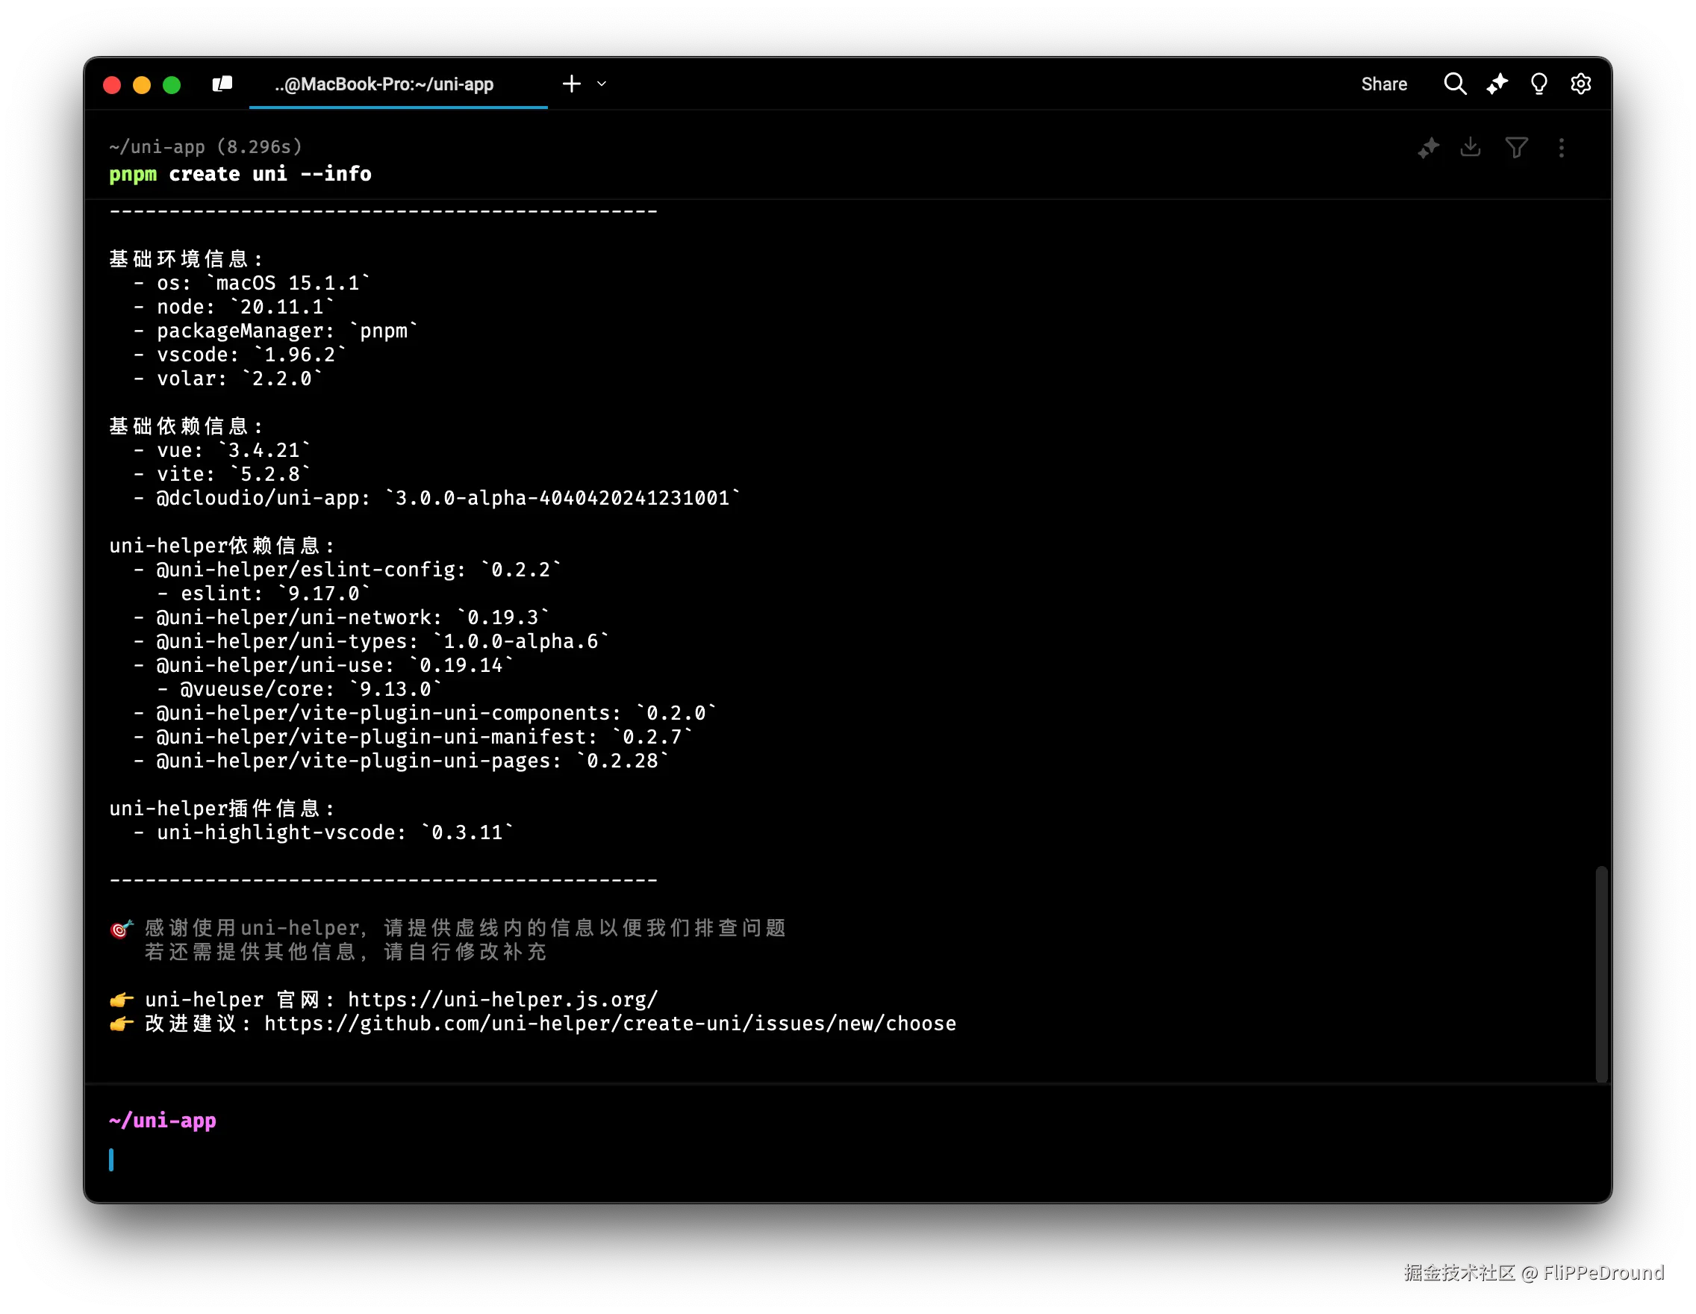
Task: Open the Warp Drive panel icon
Action: (x=222, y=84)
